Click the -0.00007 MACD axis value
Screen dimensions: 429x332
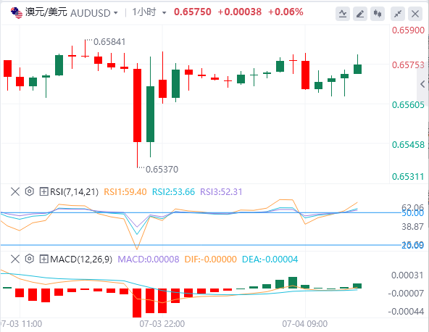(406, 294)
